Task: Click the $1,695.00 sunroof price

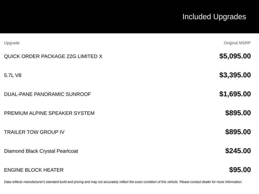Action: [x=235, y=94]
